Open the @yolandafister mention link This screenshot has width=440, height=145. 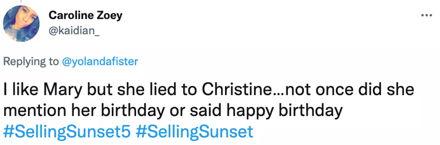[100, 62]
